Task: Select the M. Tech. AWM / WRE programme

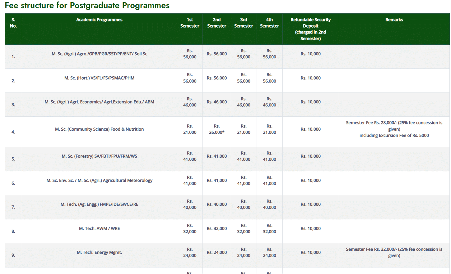Action: tap(99, 229)
